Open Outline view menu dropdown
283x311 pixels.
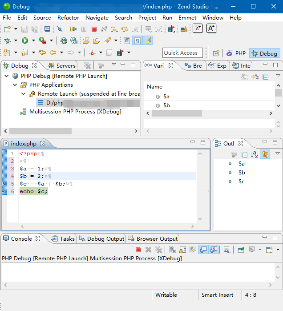278,153
